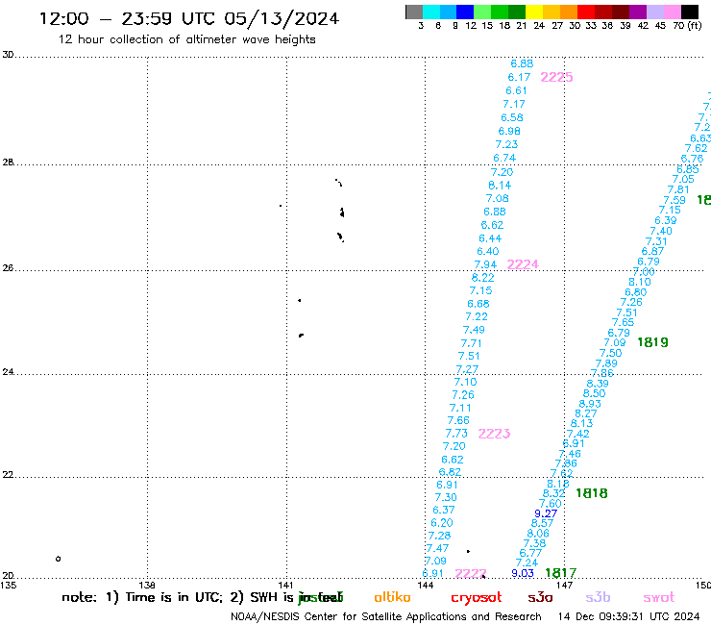
Task: Click the wave height value 6.98
Action: tap(509, 131)
